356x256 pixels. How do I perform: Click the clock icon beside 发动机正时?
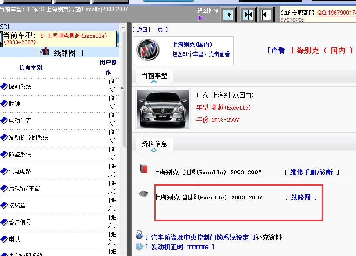[139, 246]
